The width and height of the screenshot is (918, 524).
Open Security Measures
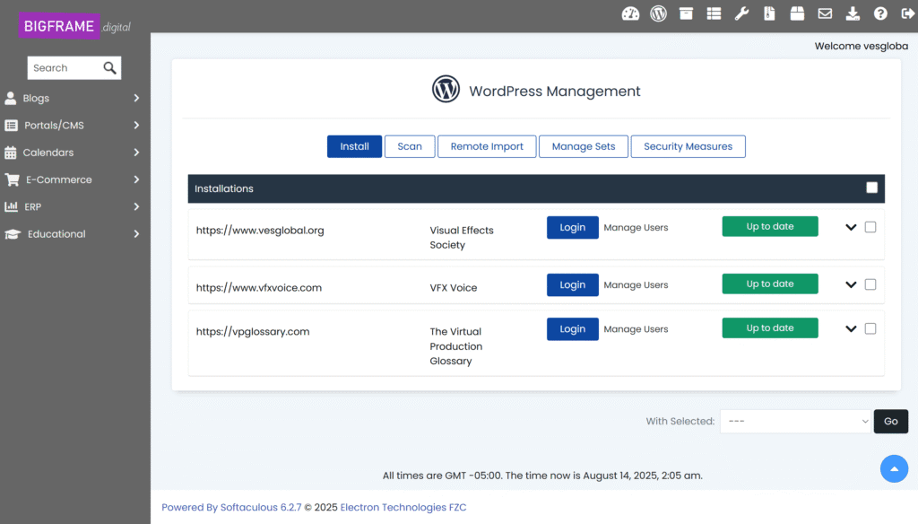tap(688, 146)
